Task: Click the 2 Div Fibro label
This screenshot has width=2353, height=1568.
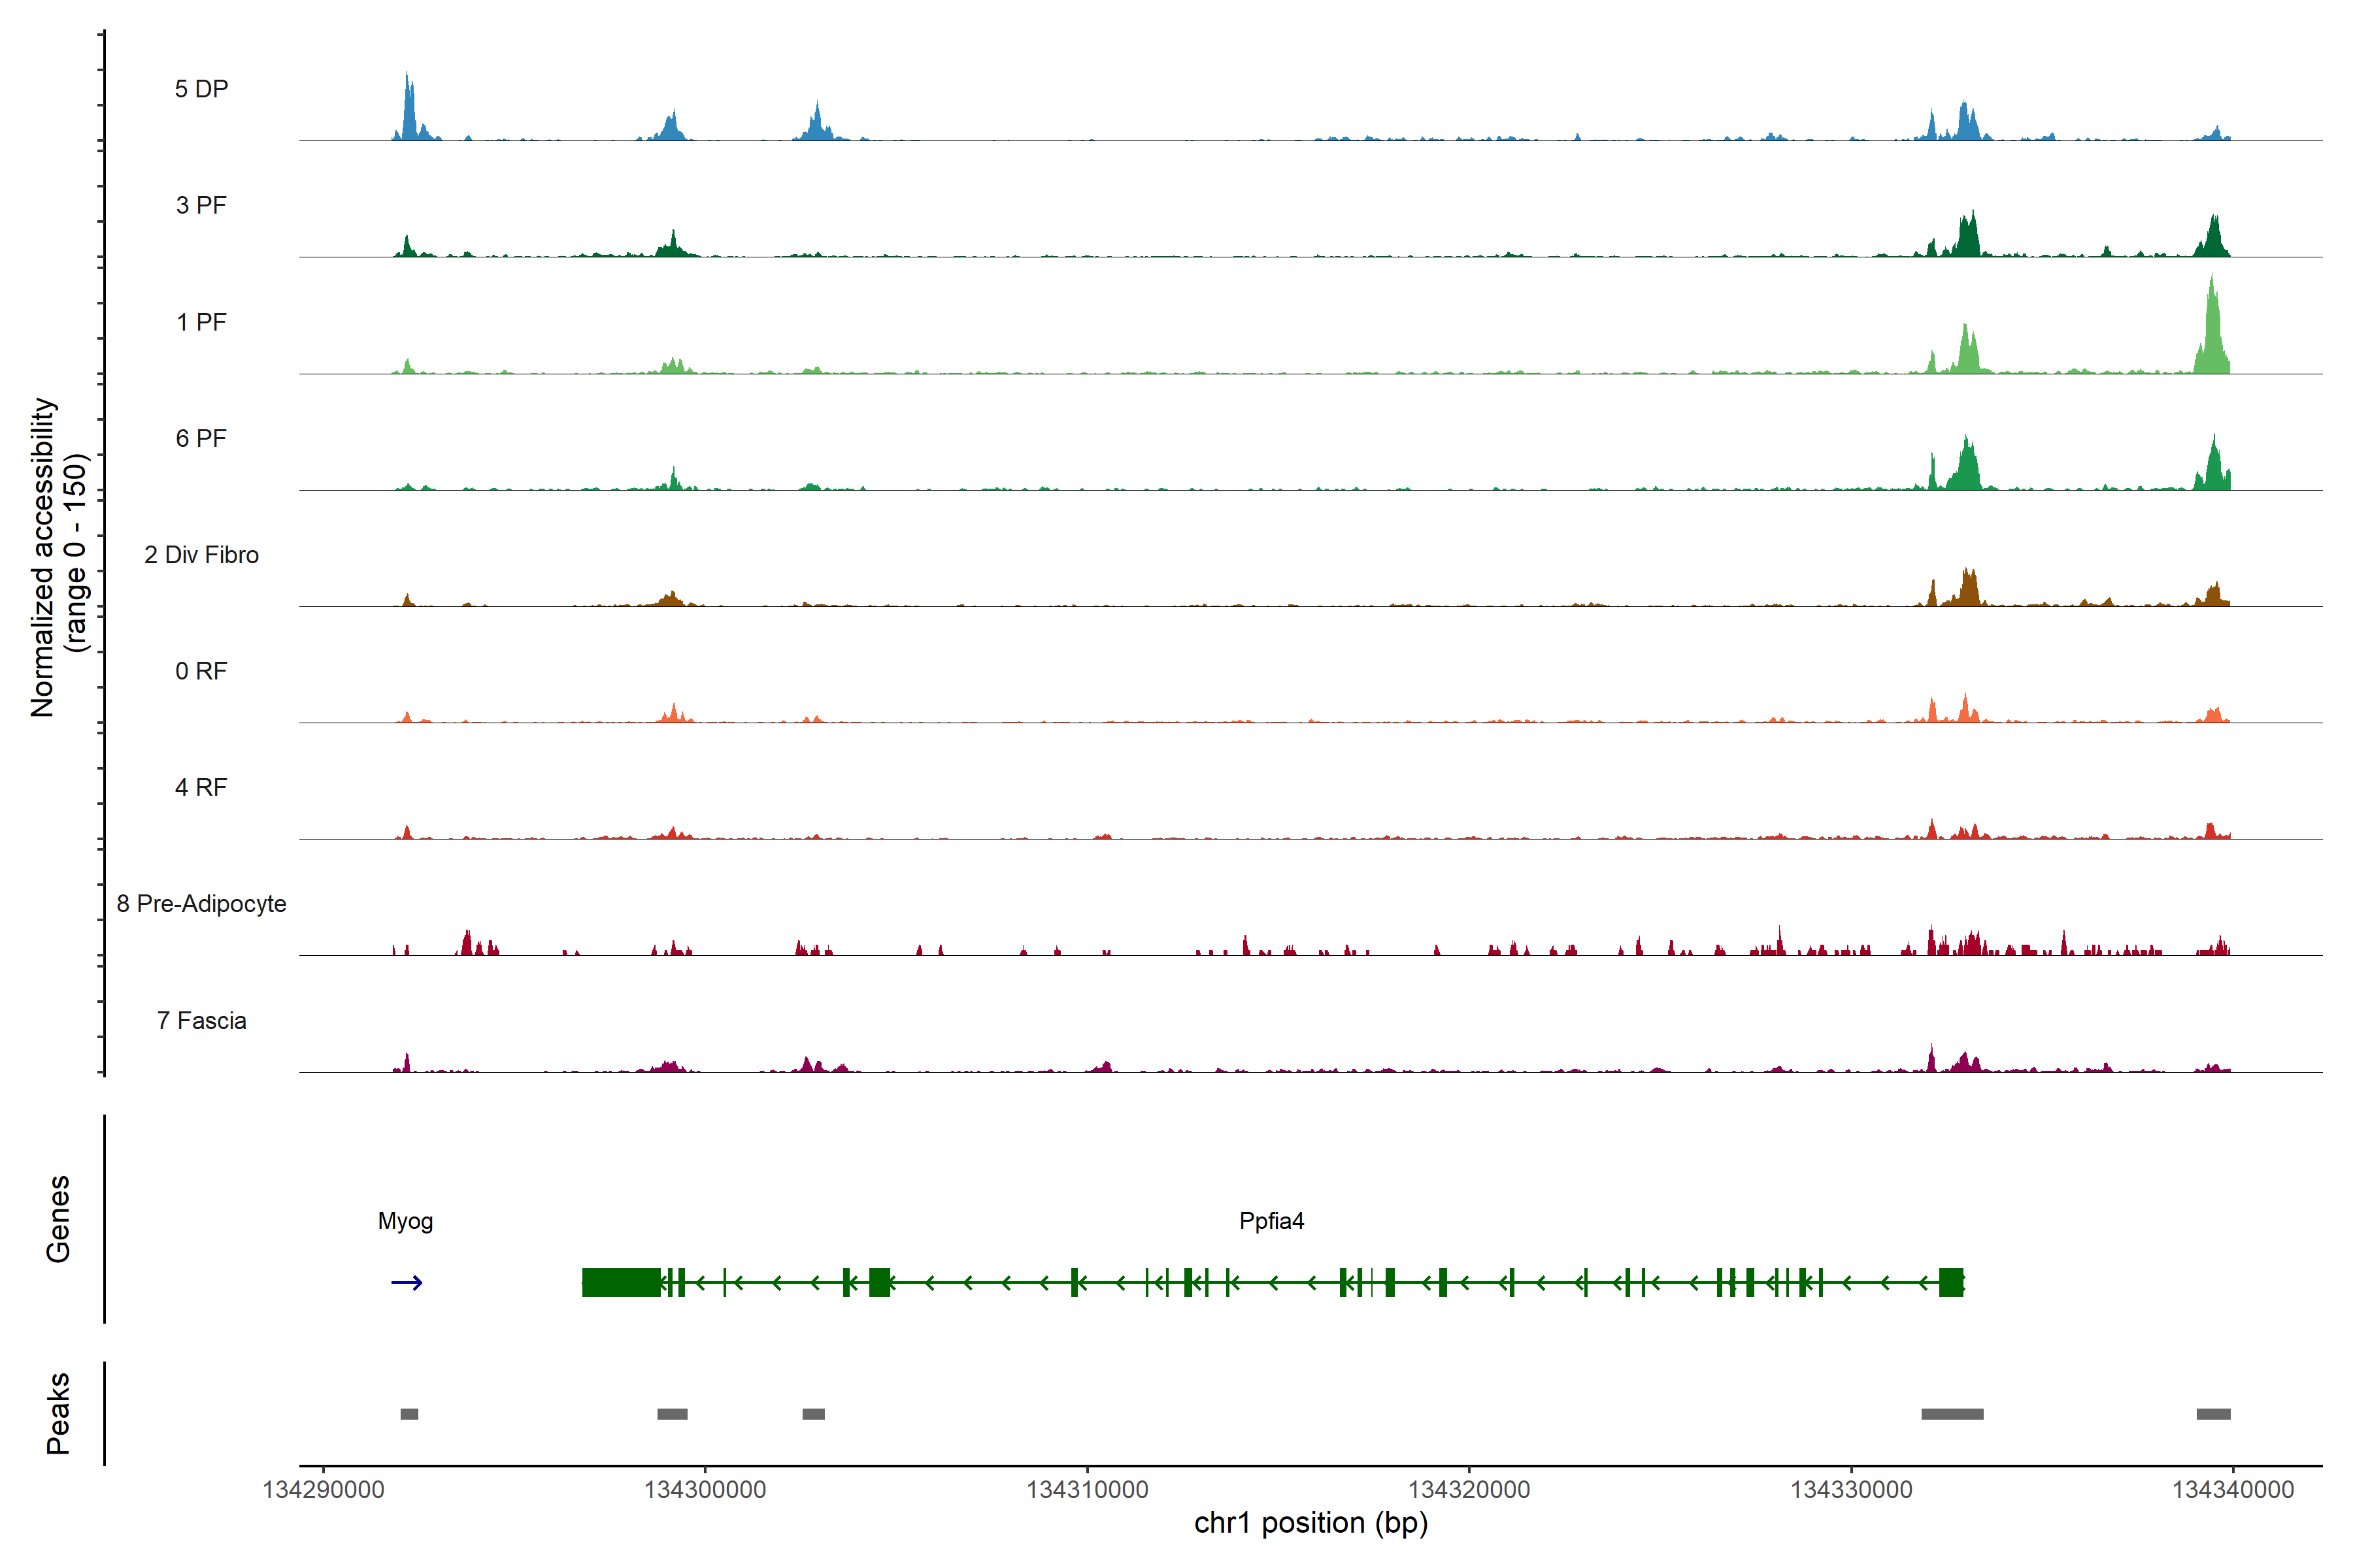Action: pyautogui.click(x=201, y=555)
